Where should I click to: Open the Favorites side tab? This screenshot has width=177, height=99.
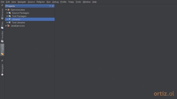point(2,37)
